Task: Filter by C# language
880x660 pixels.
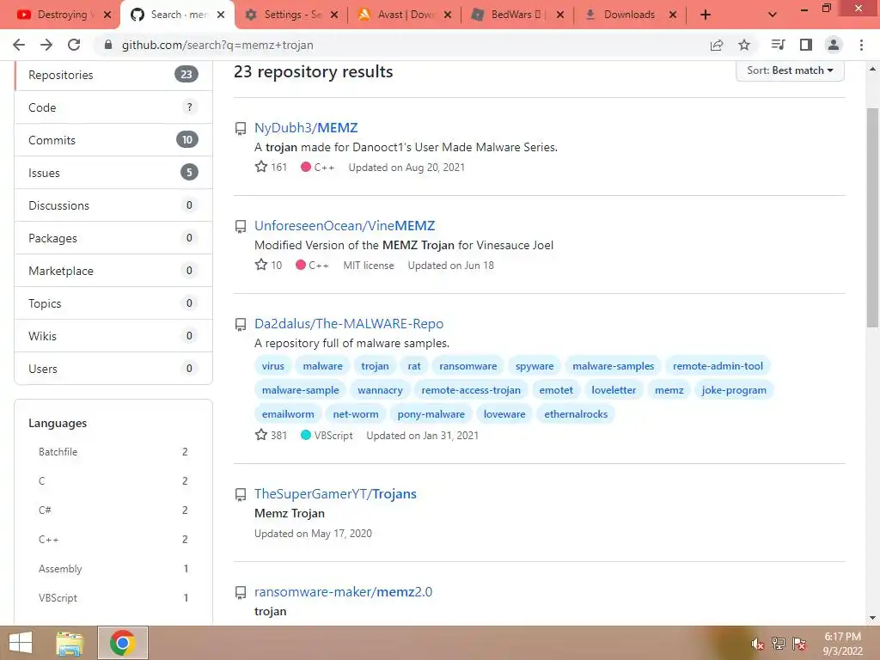Action: click(113, 510)
